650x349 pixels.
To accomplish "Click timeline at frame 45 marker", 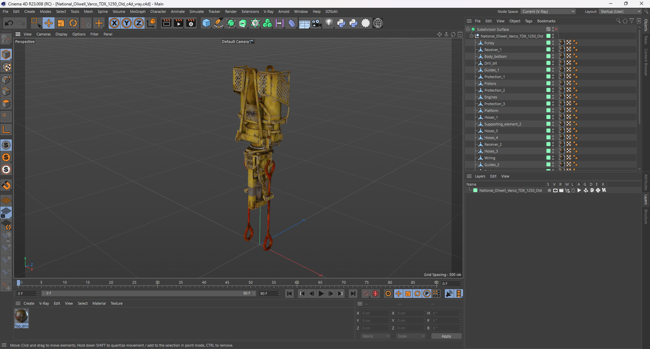I will tap(227, 283).
